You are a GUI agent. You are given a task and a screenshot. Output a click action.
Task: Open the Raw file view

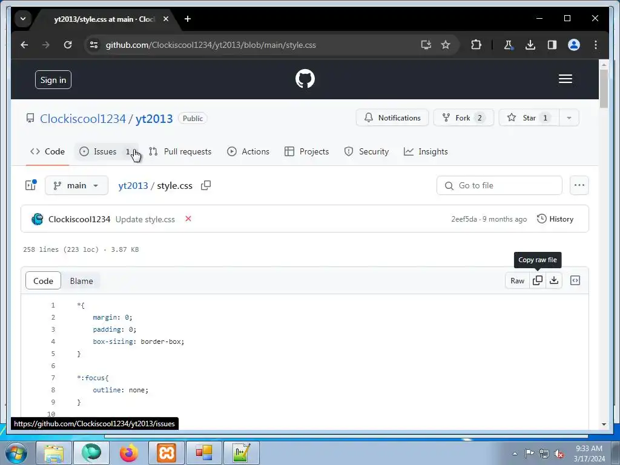pos(517,280)
